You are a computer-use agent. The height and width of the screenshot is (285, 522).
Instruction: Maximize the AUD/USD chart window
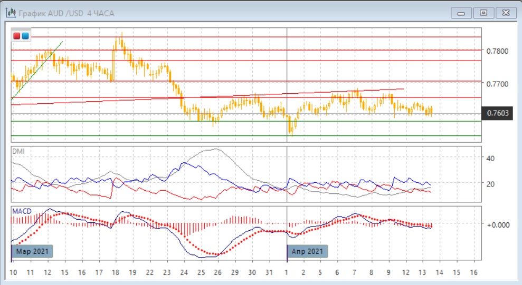click(x=483, y=13)
